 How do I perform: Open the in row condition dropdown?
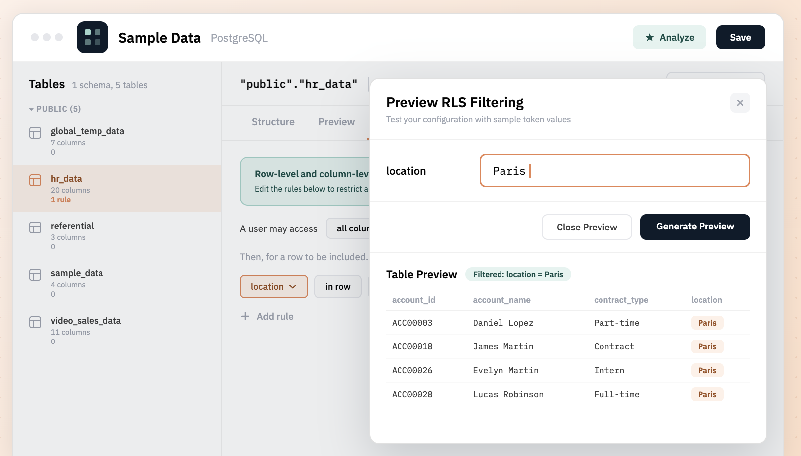click(x=338, y=287)
